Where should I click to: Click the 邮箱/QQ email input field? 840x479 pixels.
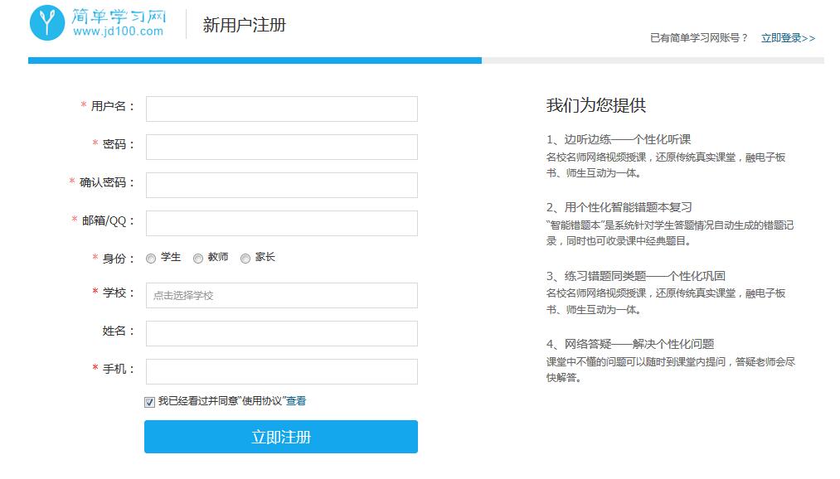click(x=281, y=223)
